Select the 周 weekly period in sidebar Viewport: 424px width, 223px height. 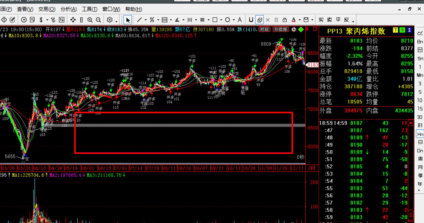[x=420, y=159]
